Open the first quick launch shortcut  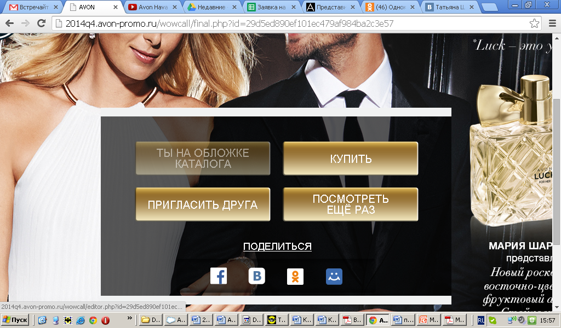pyautogui.click(x=42, y=320)
